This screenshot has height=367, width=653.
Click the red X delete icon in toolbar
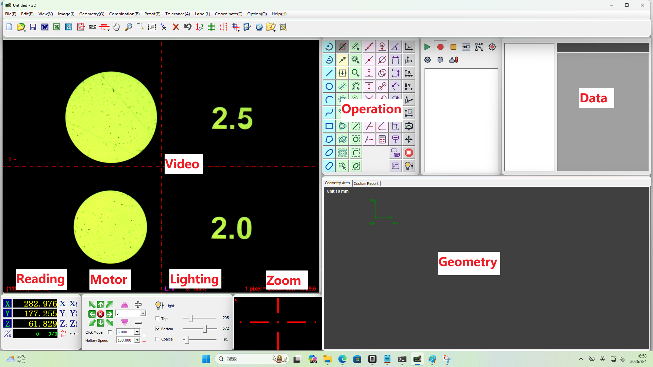point(176,27)
